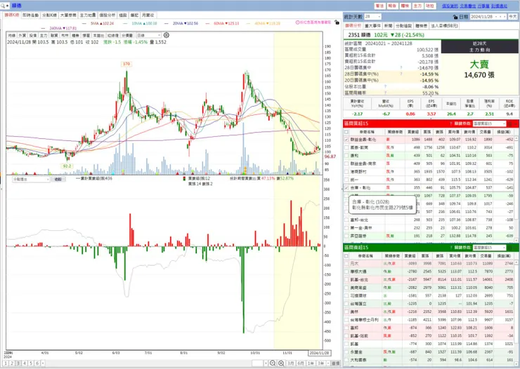Click the red 主力 button in title bar
The image size is (520, 369).
pos(417,6)
